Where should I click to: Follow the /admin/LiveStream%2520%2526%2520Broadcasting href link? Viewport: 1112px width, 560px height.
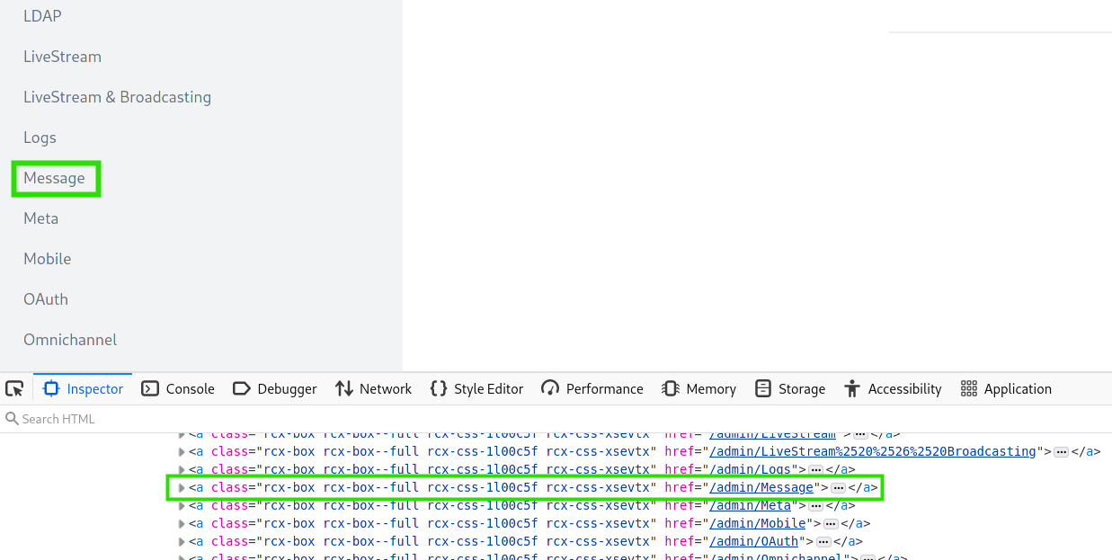click(x=873, y=451)
